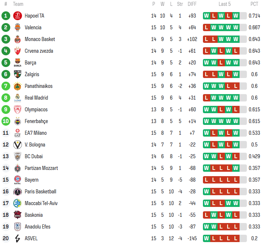
Task: Sort table by PCT column header
Action: [x=254, y=4]
